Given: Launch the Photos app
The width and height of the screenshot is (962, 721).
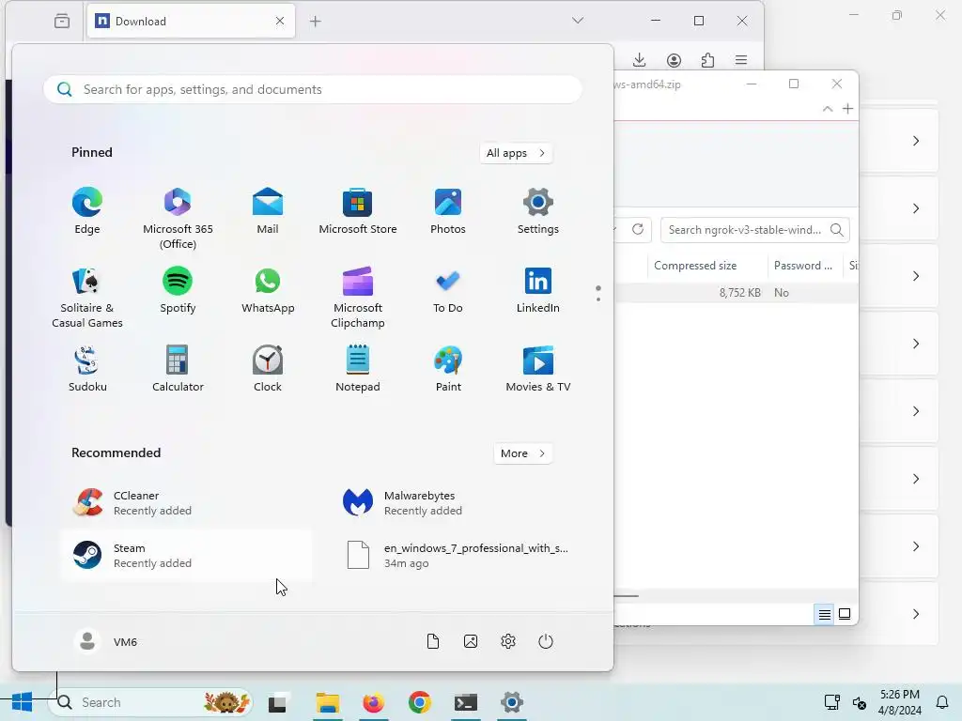Looking at the screenshot, I should coord(448,211).
